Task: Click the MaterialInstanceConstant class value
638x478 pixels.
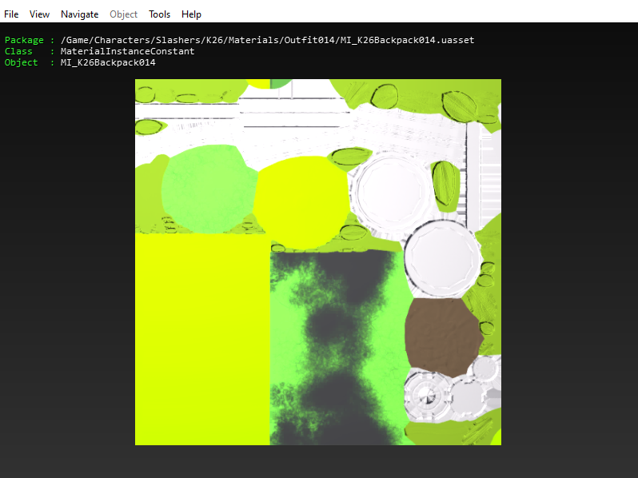Action: 127,51
